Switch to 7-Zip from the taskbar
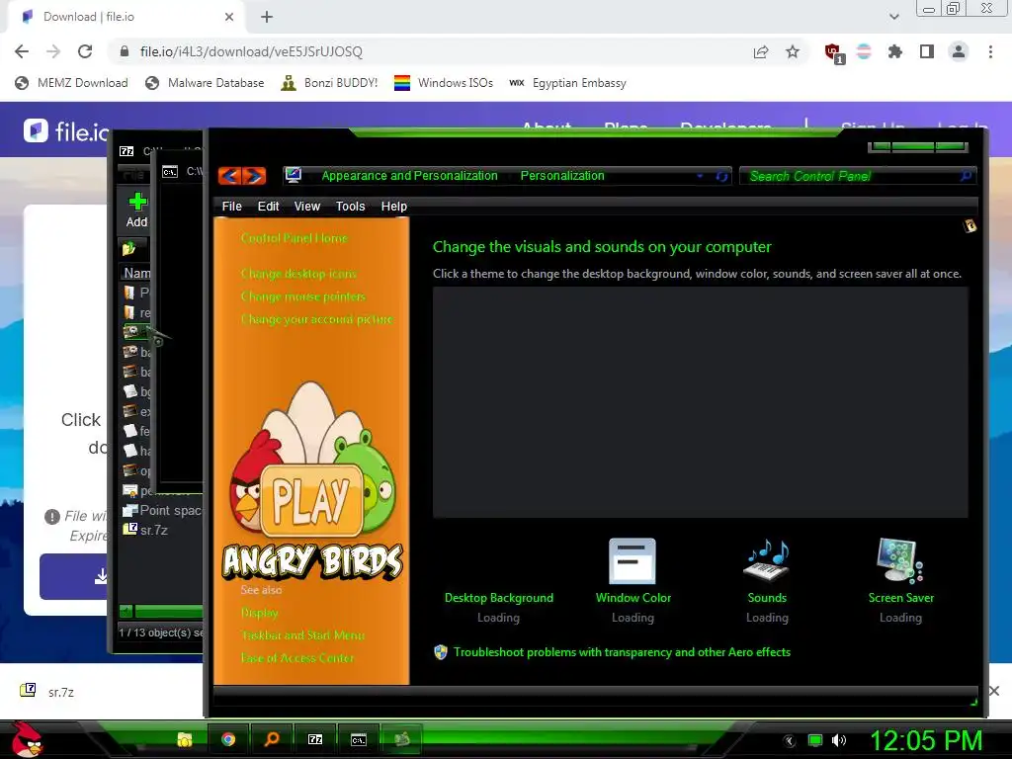This screenshot has height=759, width=1012. pos(315,739)
